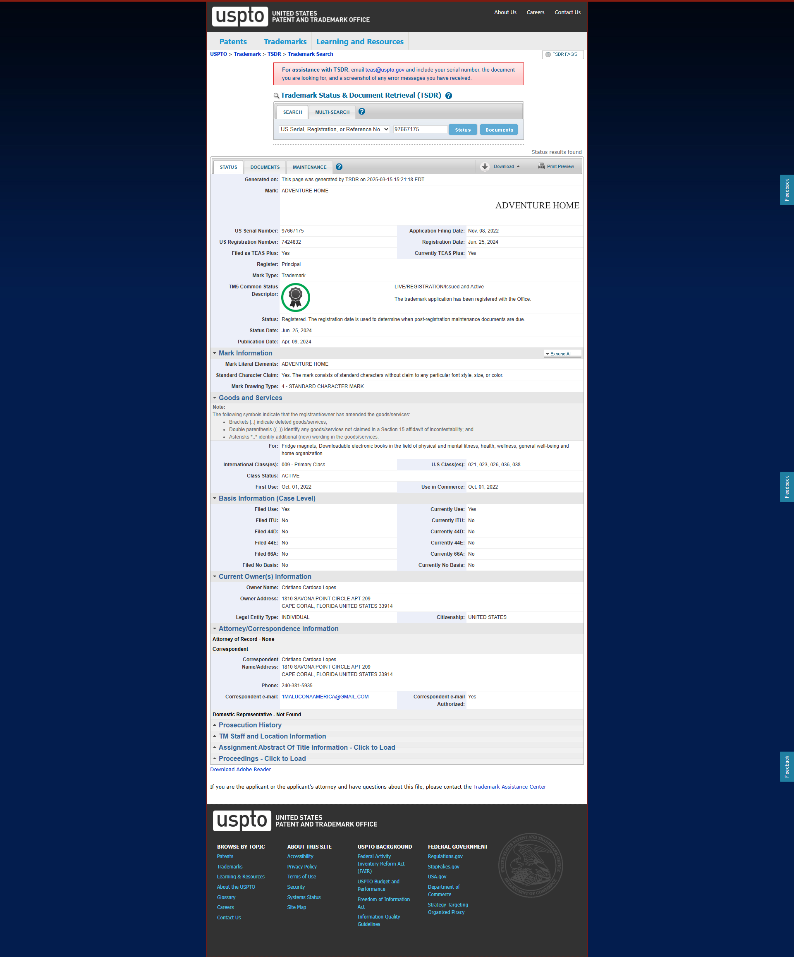The image size is (794, 957).
Task: Click Download Adobe Reader link
Action: tap(241, 770)
